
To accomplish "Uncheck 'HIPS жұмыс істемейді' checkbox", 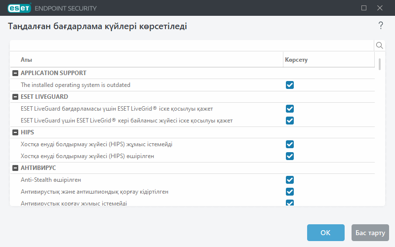I will click(290, 144).
